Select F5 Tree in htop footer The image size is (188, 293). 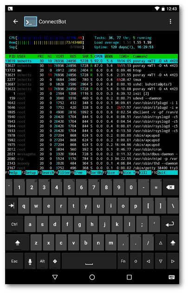(x=78, y=173)
